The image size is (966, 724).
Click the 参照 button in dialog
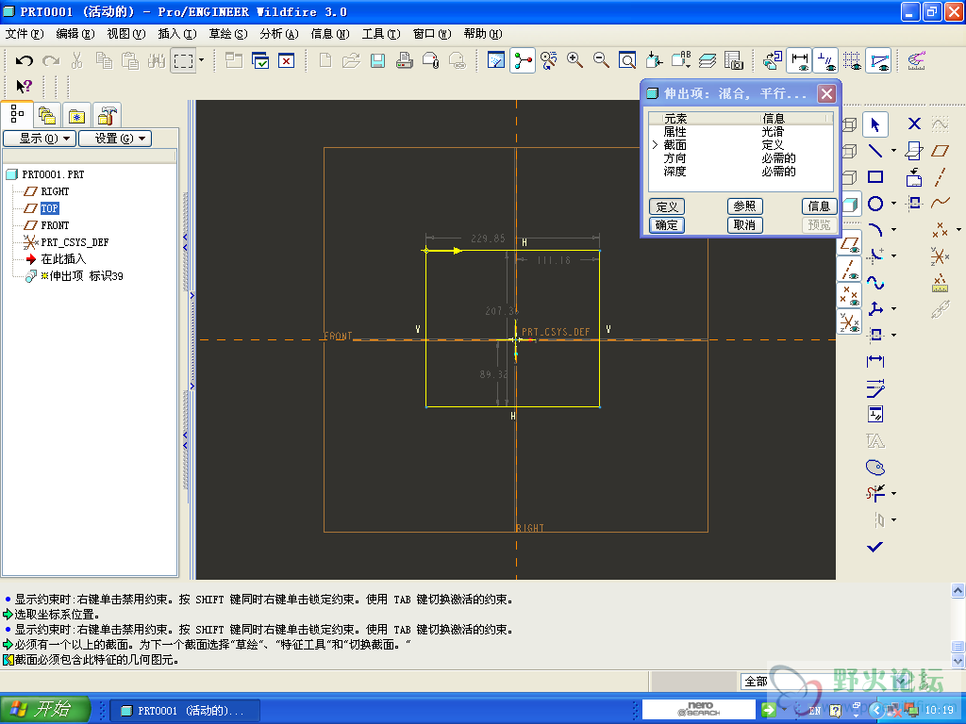[745, 206]
